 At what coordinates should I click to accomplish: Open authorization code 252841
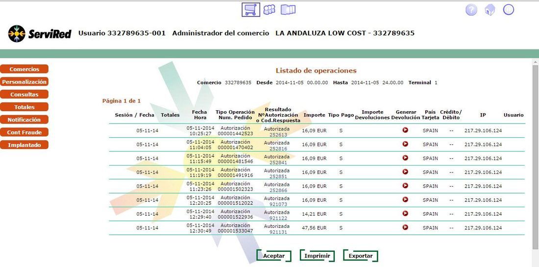[278, 163]
